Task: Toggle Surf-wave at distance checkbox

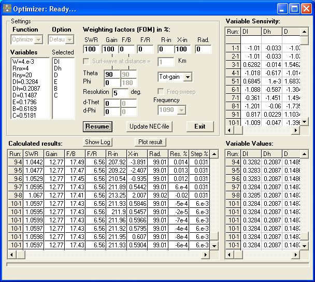Action: pos(87,62)
